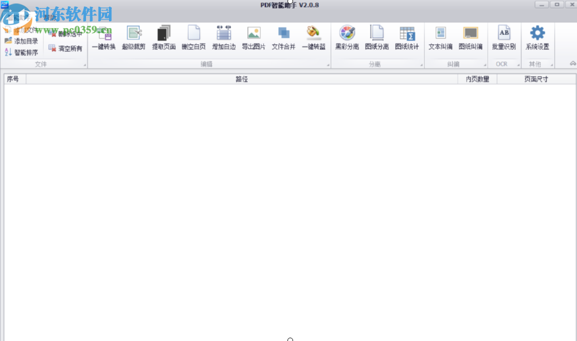Viewport: 577px width, 341px height.
Task: Open the 黑彩分离 (black/color separation) tool
Action: (346, 38)
